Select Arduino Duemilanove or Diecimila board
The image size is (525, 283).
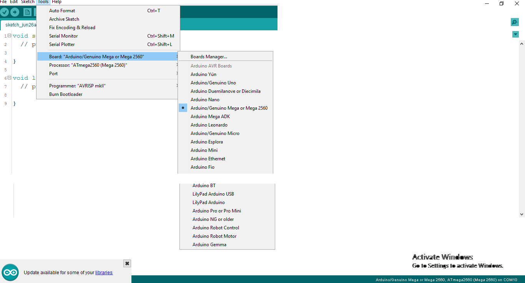point(226,91)
